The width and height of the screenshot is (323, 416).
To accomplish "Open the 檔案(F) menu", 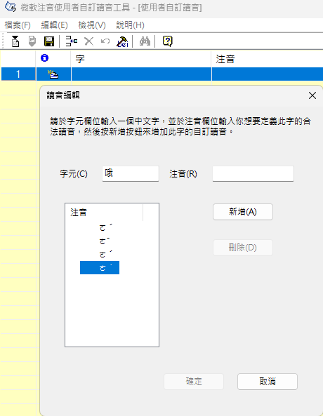I will tap(18, 25).
